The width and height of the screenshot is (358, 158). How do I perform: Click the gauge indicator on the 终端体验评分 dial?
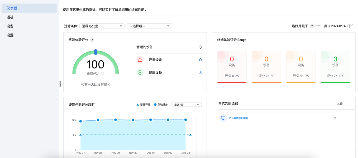pos(96,52)
